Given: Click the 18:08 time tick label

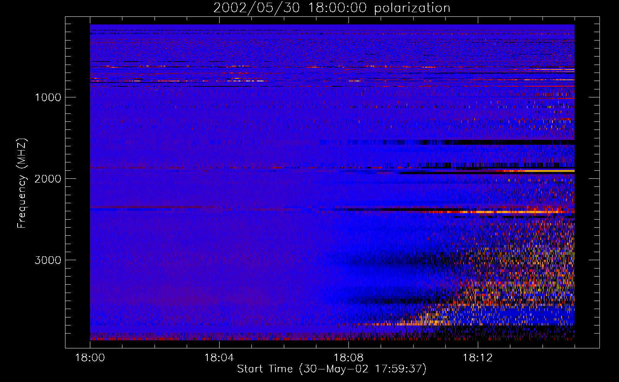Looking at the screenshot, I should point(348,358).
